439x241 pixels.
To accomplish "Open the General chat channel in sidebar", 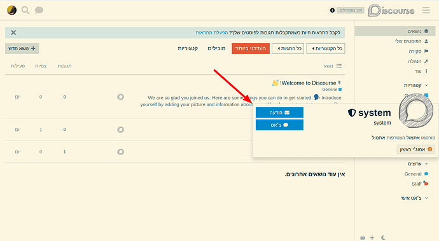I will [x=416, y=174].
